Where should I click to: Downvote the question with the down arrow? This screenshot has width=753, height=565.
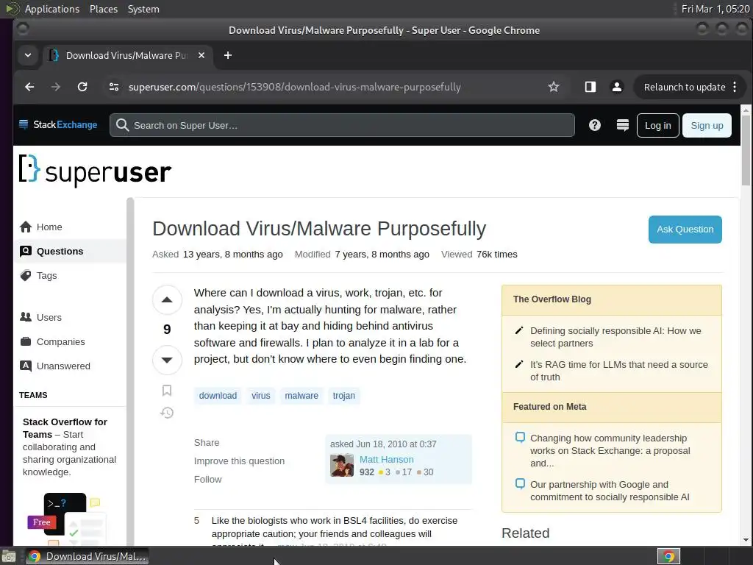coord(167,359)
